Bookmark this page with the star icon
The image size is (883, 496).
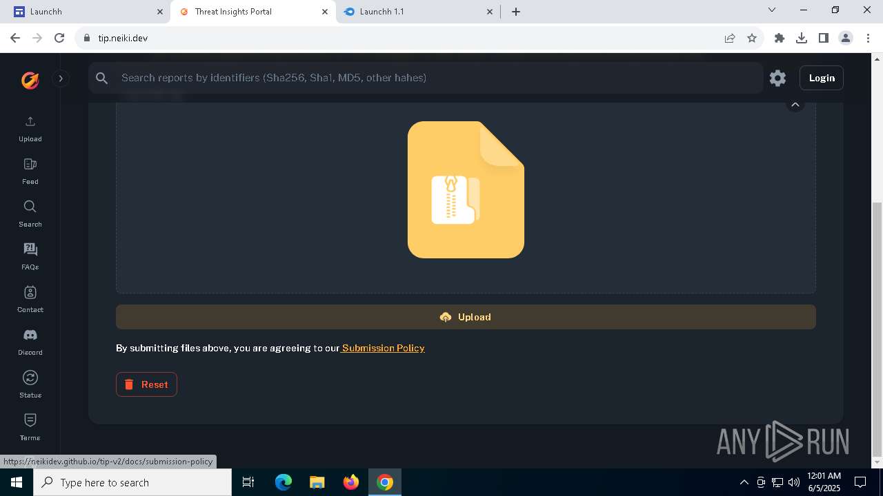[x=752, y=38]
